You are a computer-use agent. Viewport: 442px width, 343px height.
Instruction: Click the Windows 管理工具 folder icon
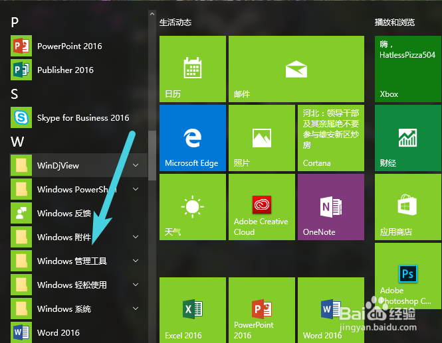pyautogui.click(x=21, y=261)
